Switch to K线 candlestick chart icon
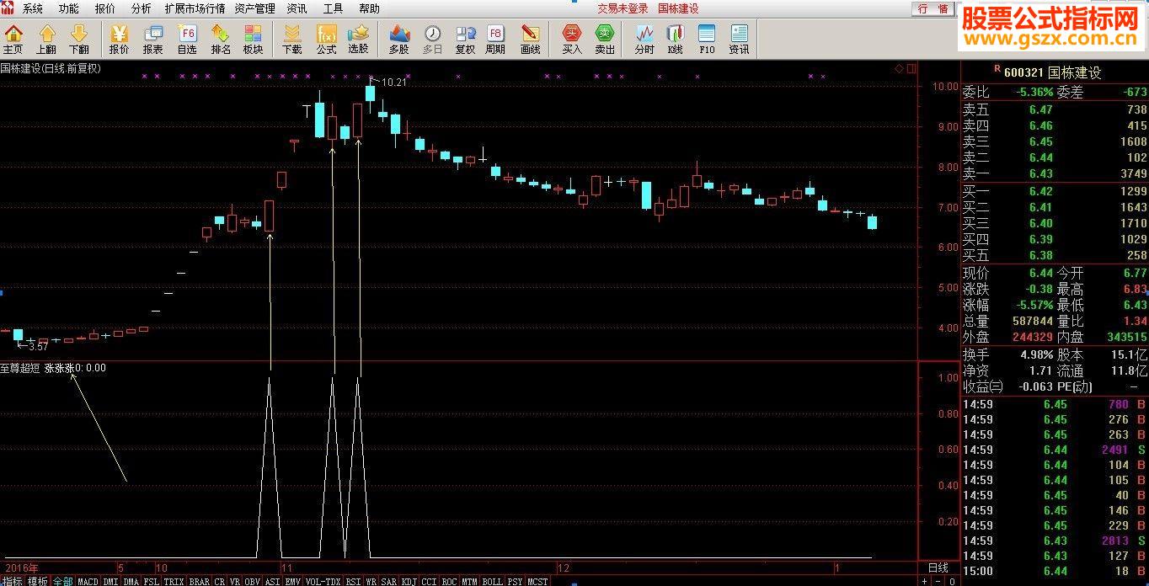The height and width of the screenshot is (586, 1149). click(x=675, y=39)
